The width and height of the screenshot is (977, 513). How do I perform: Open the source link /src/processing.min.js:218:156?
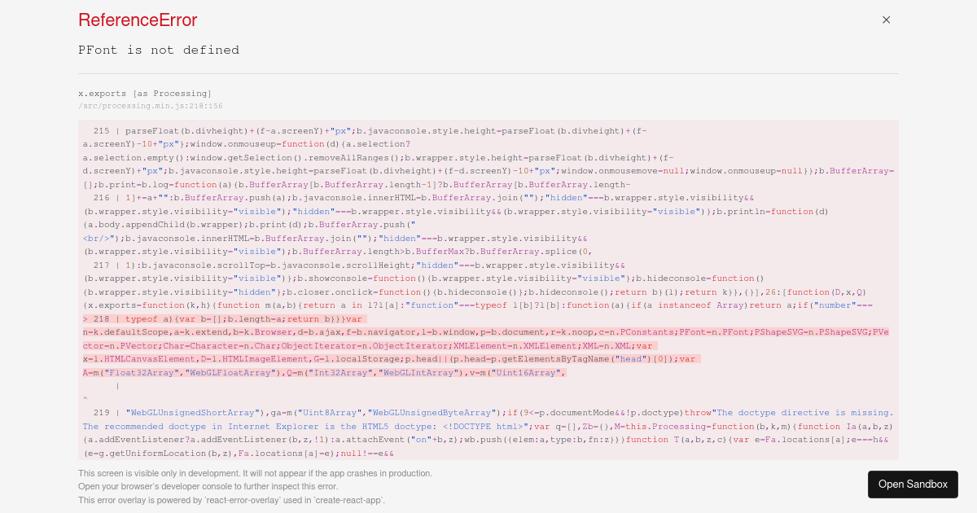(x=149, y=106)
